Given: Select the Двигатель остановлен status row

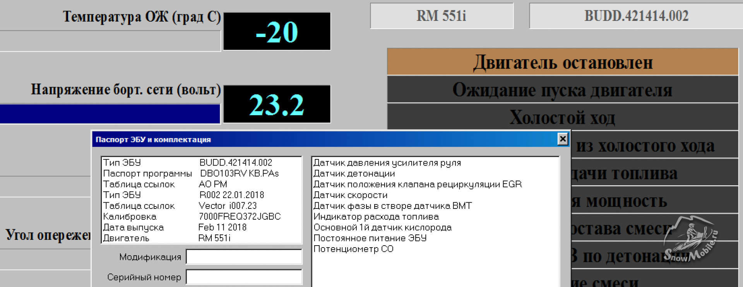Looking at the screenshot, I should (x=563, y=62).
